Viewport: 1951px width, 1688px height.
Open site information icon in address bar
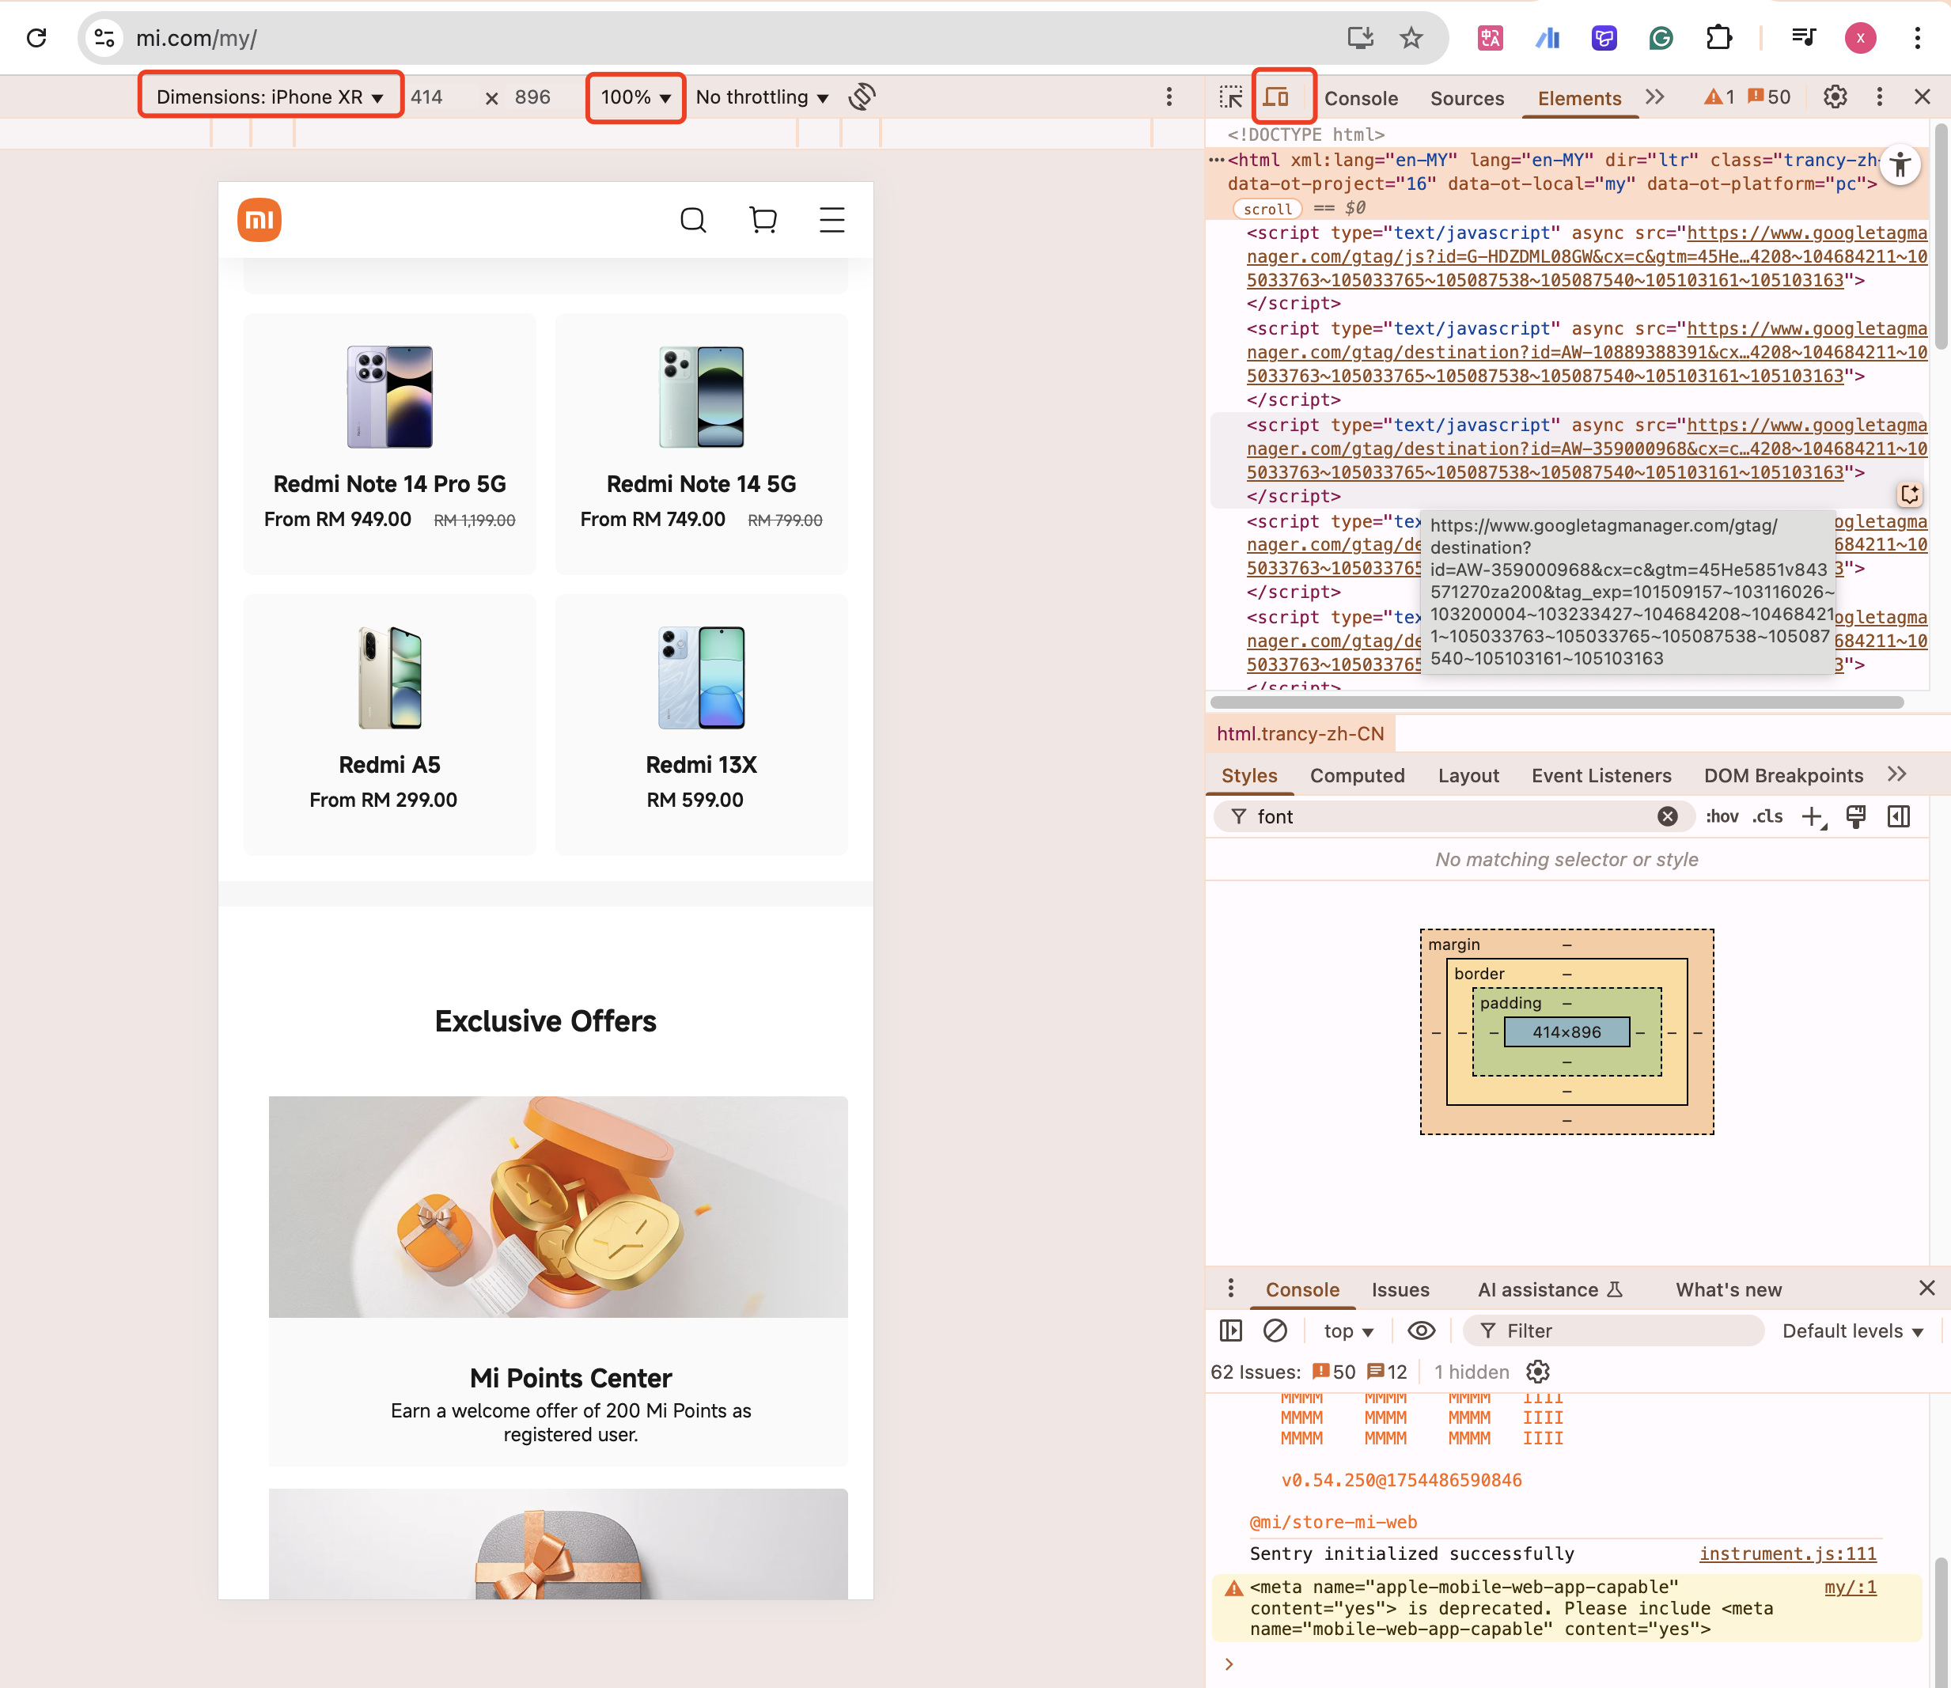(104, 38)
